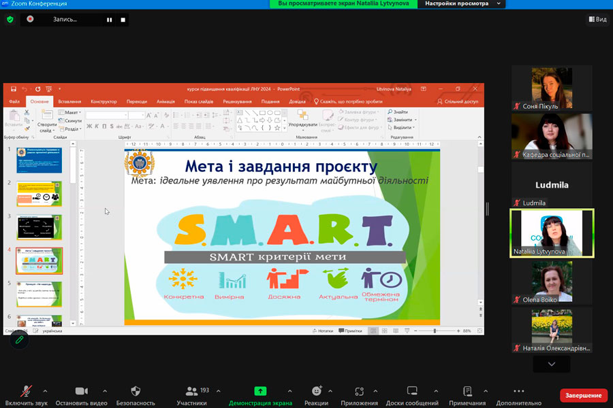Click the Реакции reactions icon

point(316,391)
